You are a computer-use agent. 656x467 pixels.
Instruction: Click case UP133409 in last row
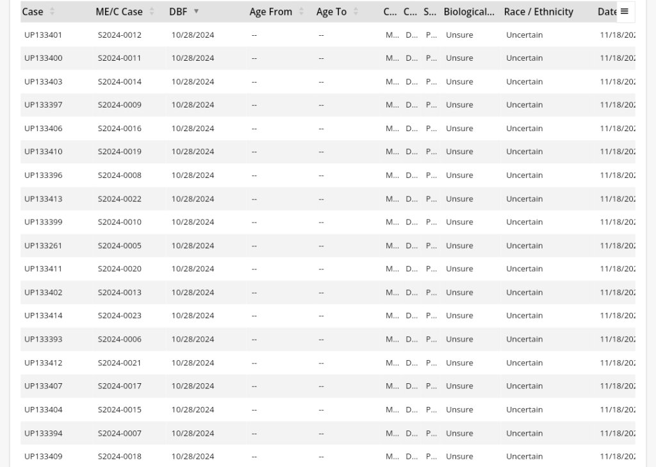click(44, 457)
